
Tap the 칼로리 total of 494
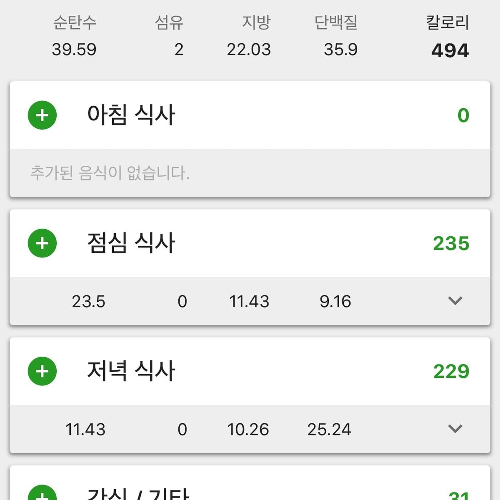click(450, 50)
